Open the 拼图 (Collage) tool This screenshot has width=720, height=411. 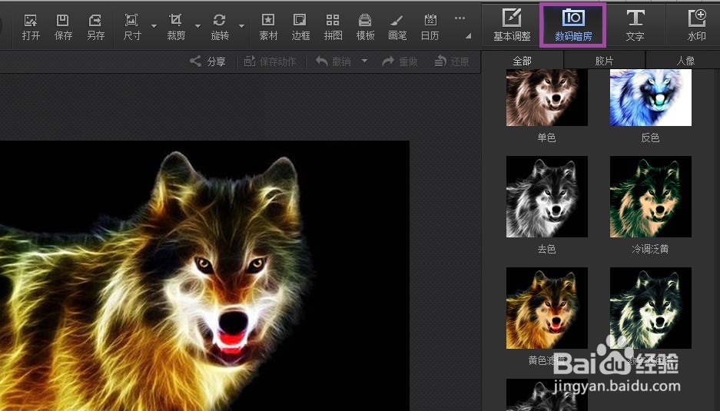pyautogui.click(x=333, y=27)
